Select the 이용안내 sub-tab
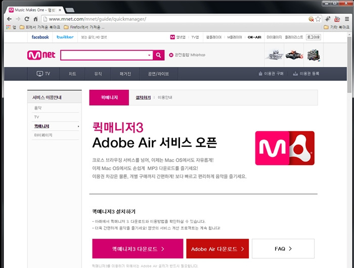 (x=165, y=97)
